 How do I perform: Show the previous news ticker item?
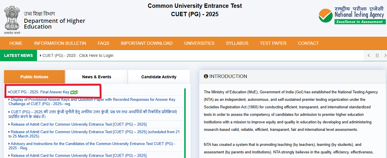point(368,55)
